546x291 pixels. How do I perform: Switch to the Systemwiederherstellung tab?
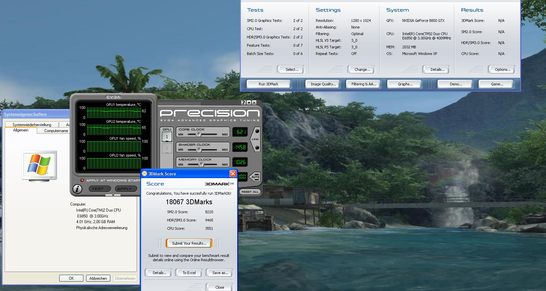pos(32,125)
